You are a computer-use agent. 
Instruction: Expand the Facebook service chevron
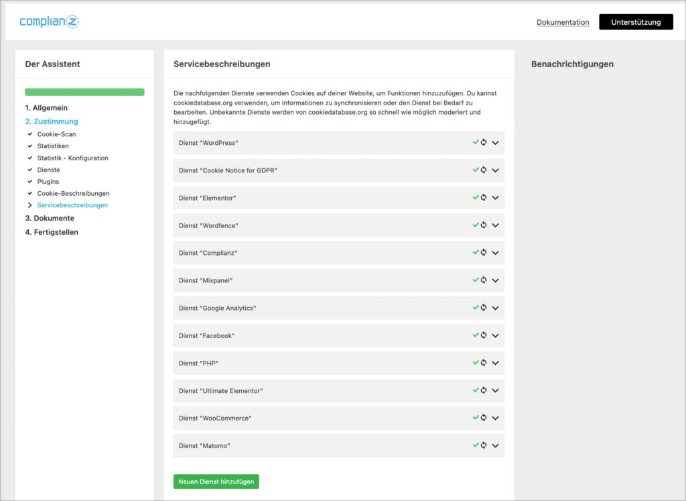click(x=495, y=335)
